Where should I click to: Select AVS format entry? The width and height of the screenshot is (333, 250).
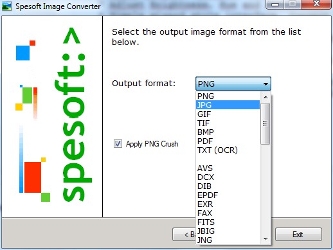(x=228, y=168)
